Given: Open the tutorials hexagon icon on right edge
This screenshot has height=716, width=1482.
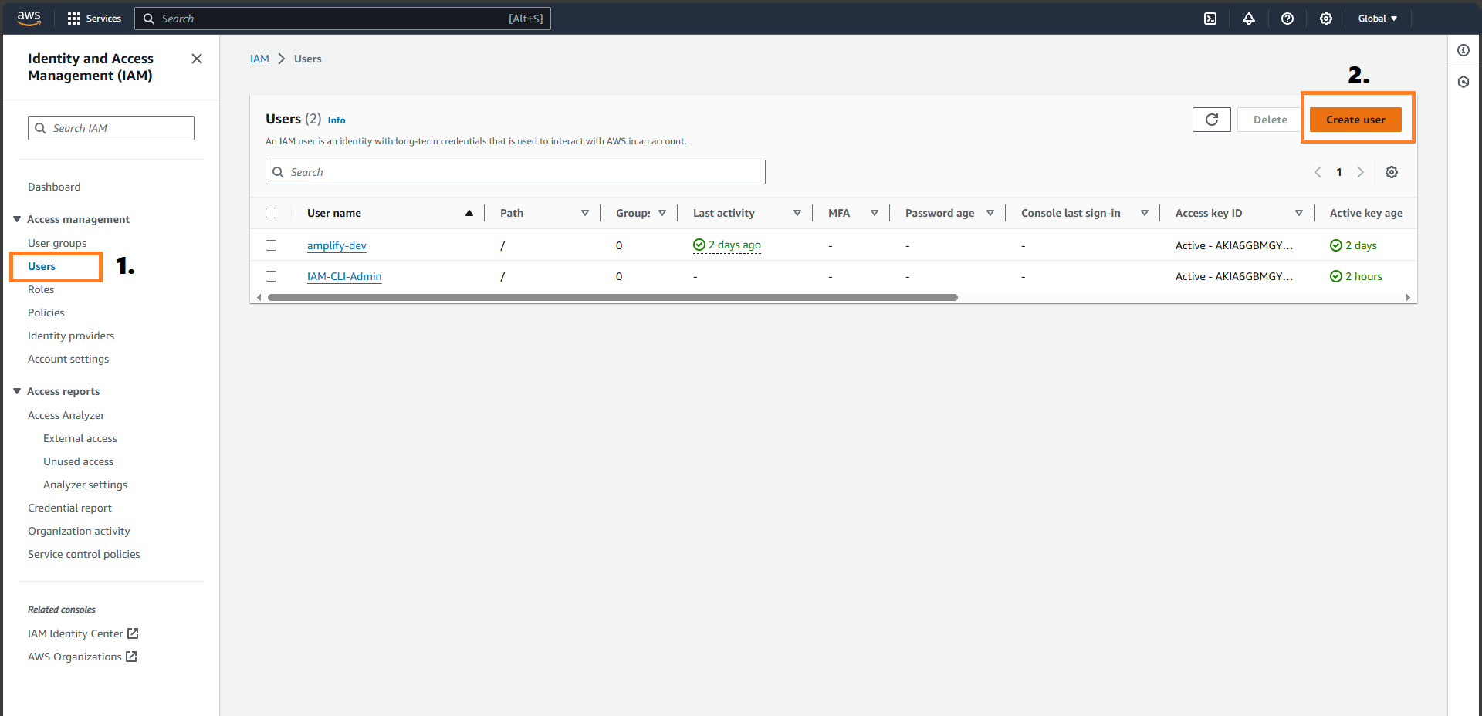Looking at the screenshot, I should (1463, 82).
